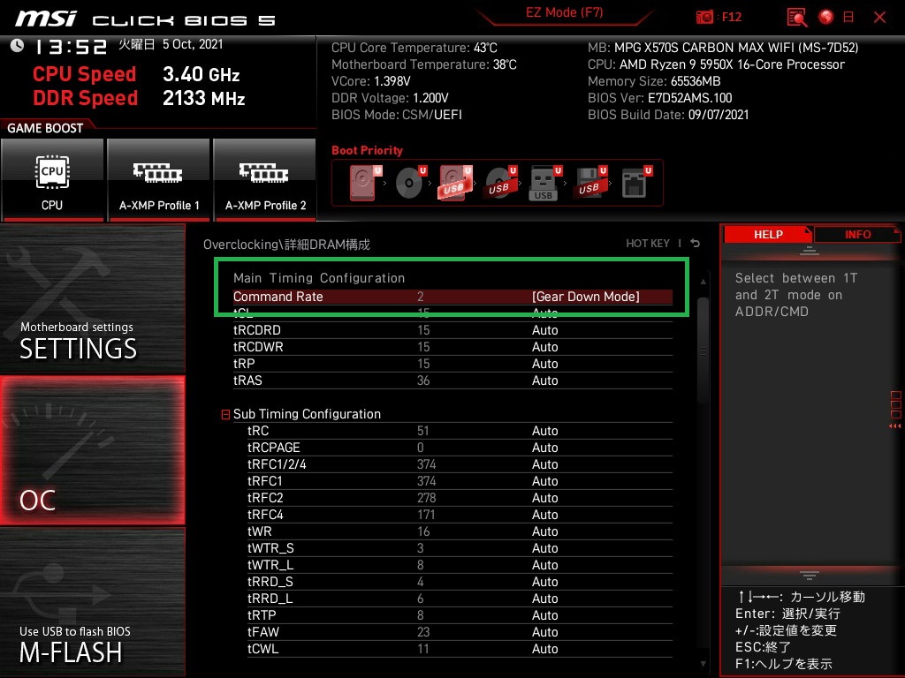Viewport: 905px width, 678px height.
Task: Select the tRTP row
Action: point(460,615)
